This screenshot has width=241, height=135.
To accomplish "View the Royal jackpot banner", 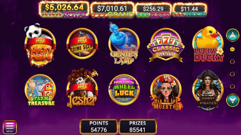I will (x=64, y=10).
